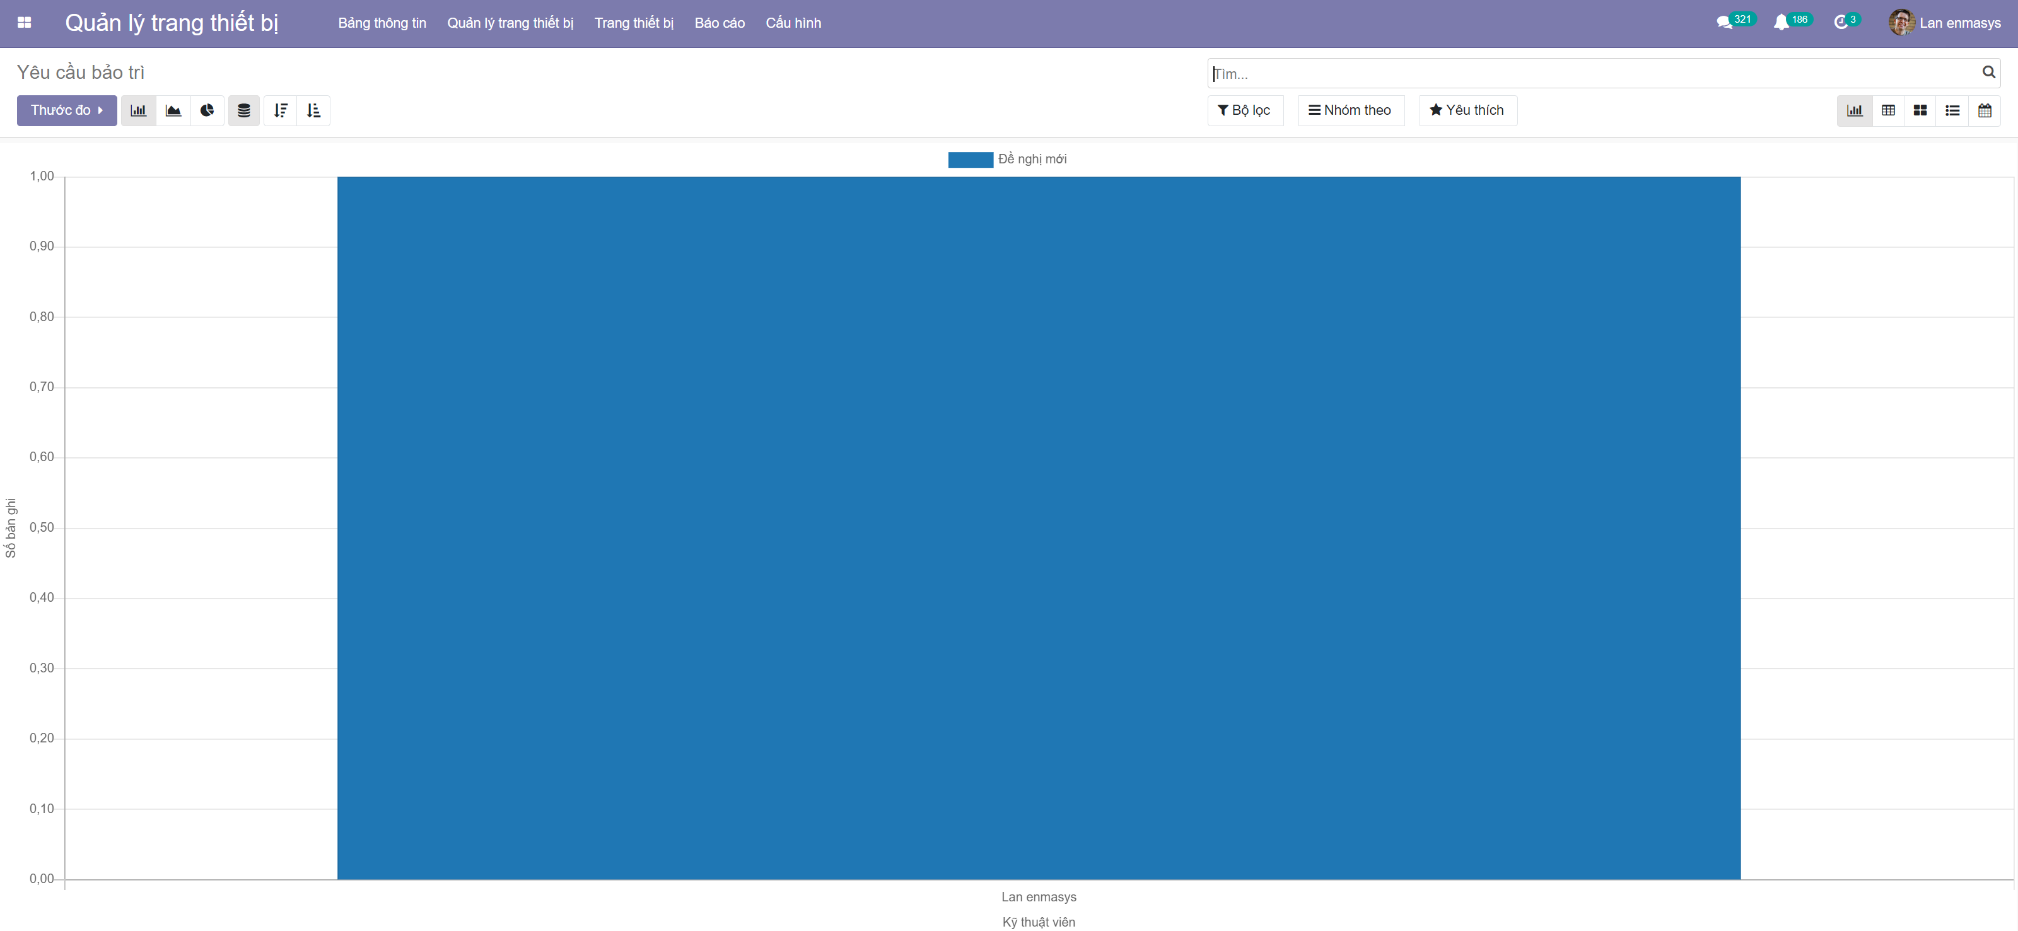Open the Bộ lọc filter dropdown
This screenshot has height=931, width=2018.
[x=1244, y=110]
